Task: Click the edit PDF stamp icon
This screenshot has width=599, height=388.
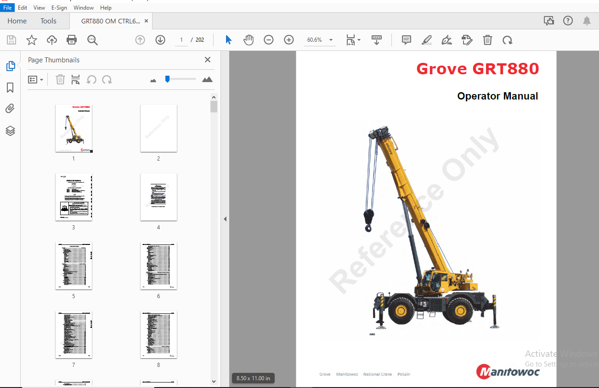Action: click(467, 40)
